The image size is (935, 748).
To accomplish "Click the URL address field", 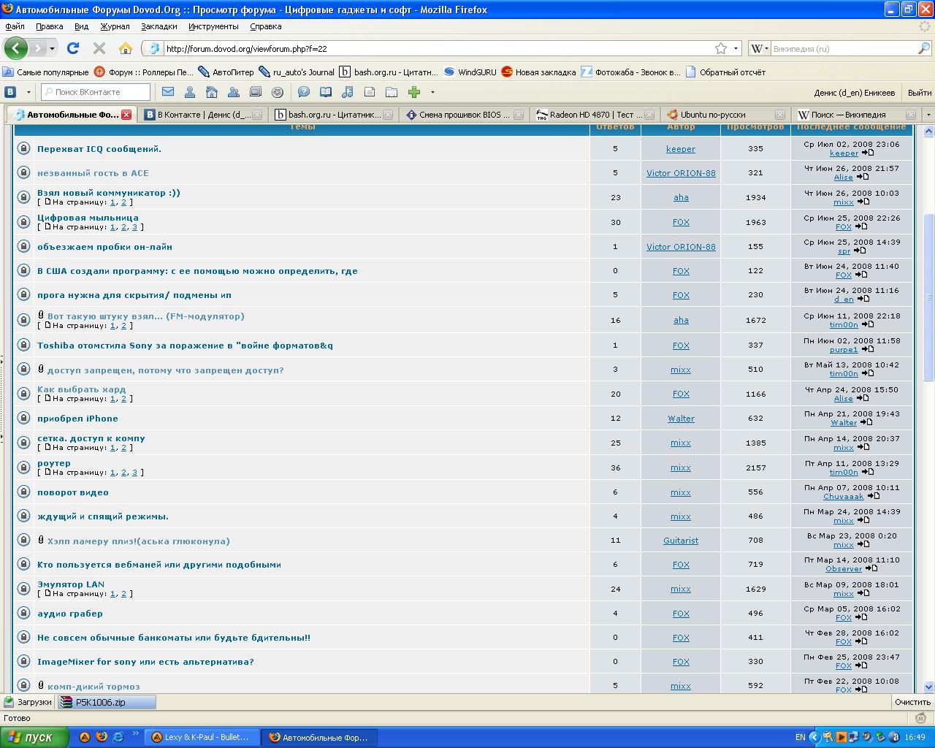I will [x=438, y=49].
